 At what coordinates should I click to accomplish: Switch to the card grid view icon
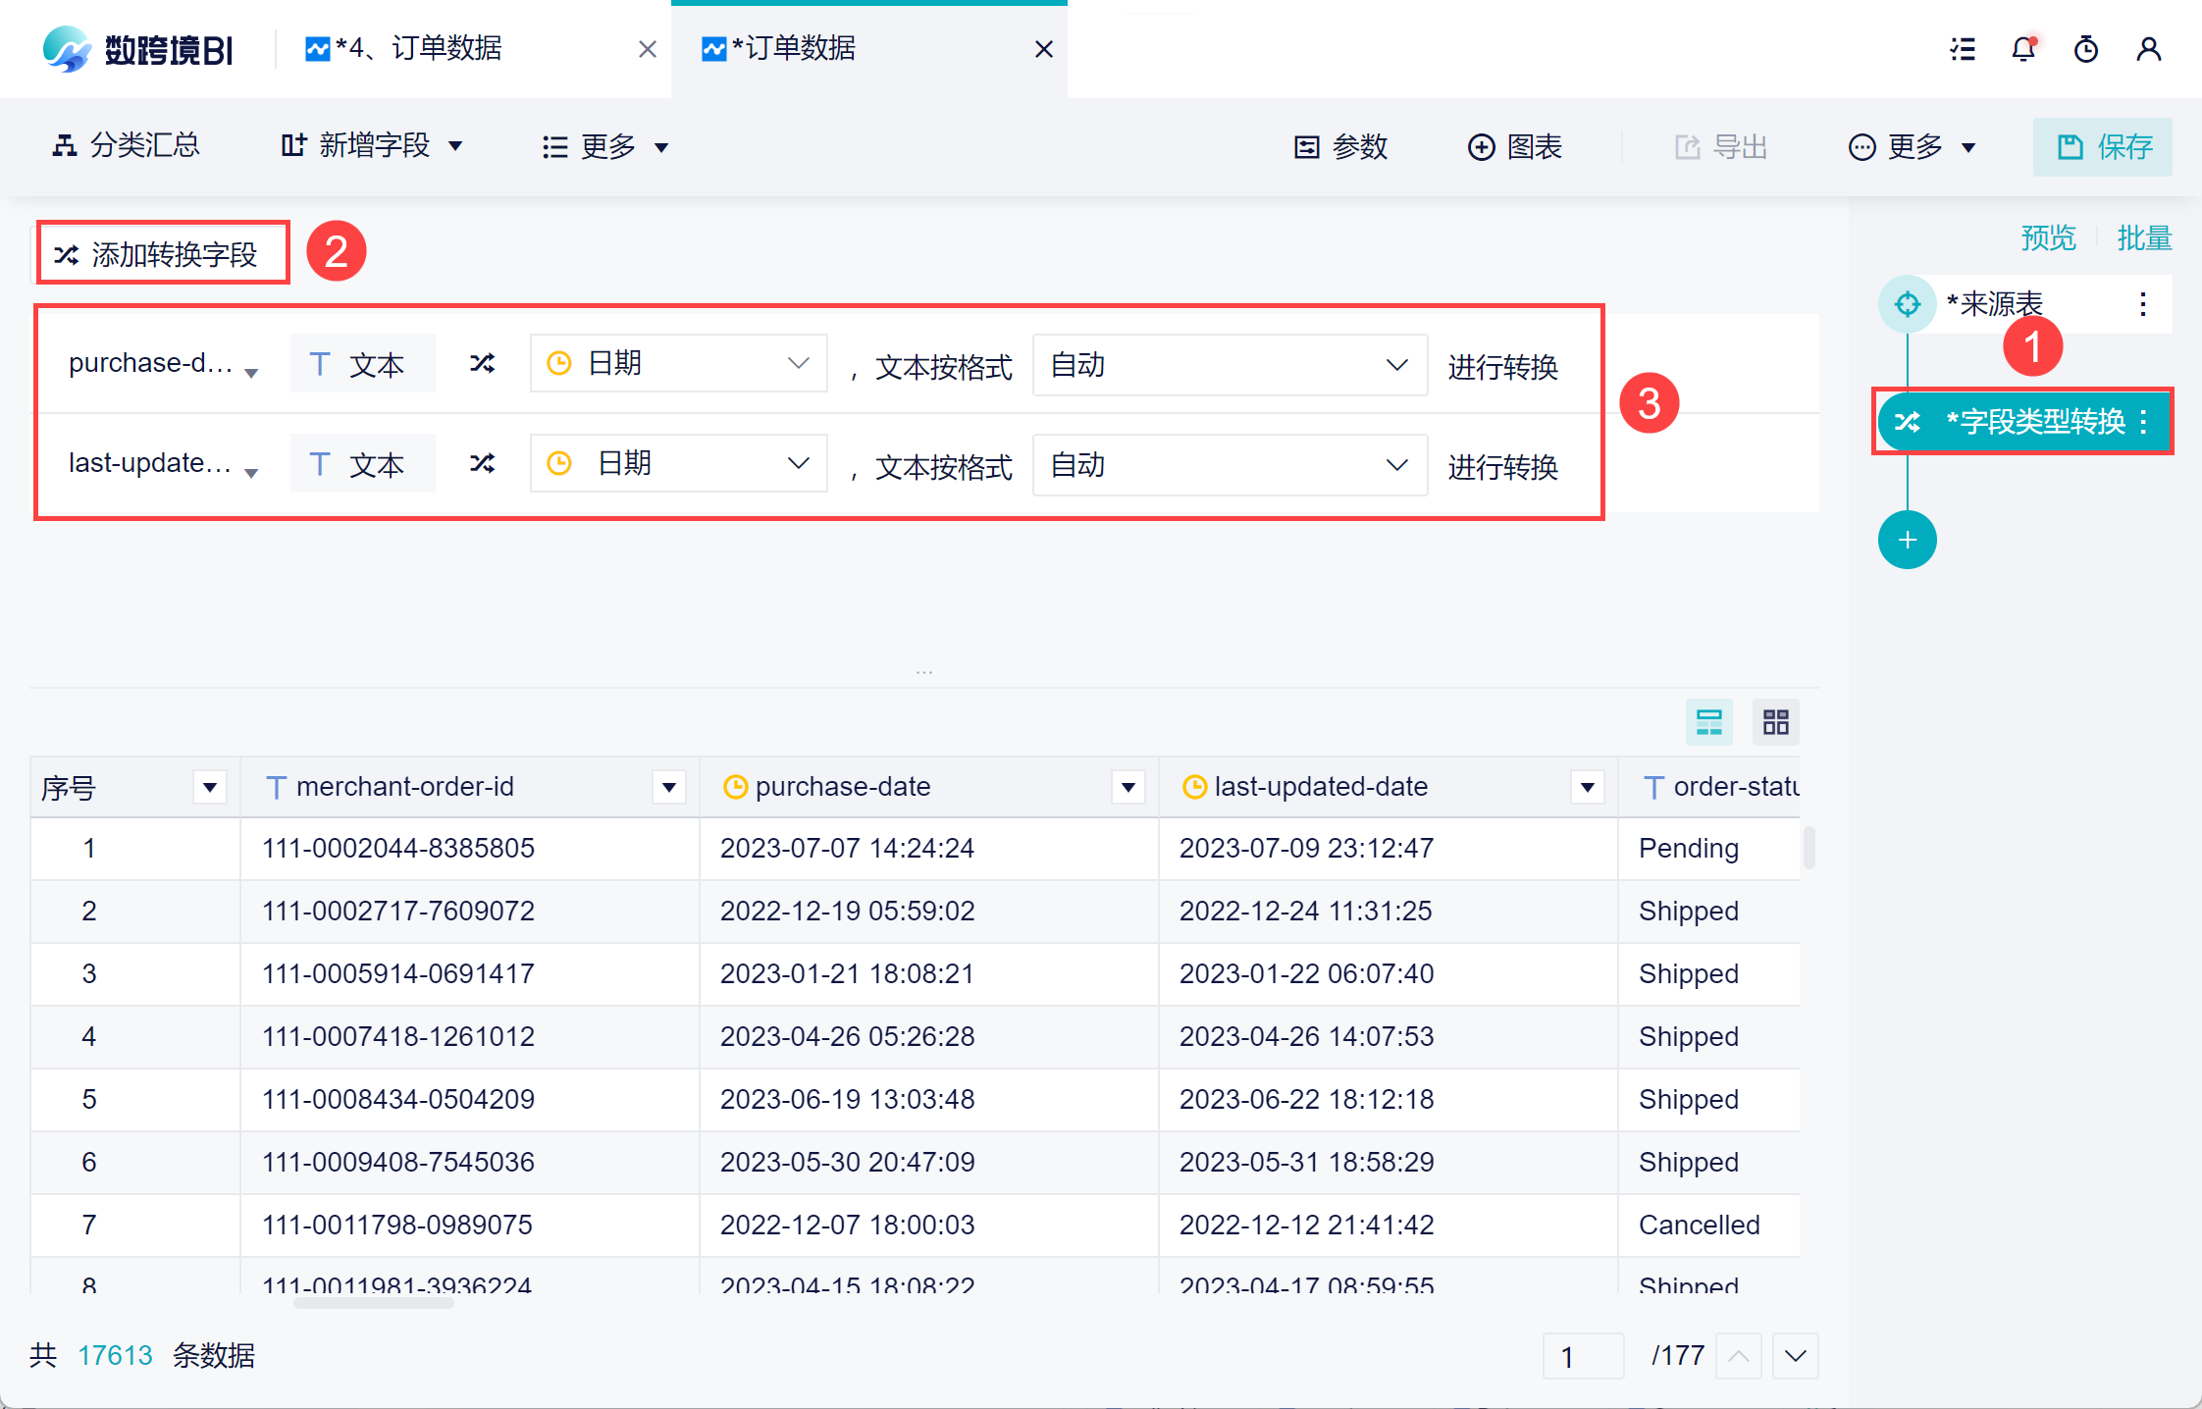(x=1775, y=723)
